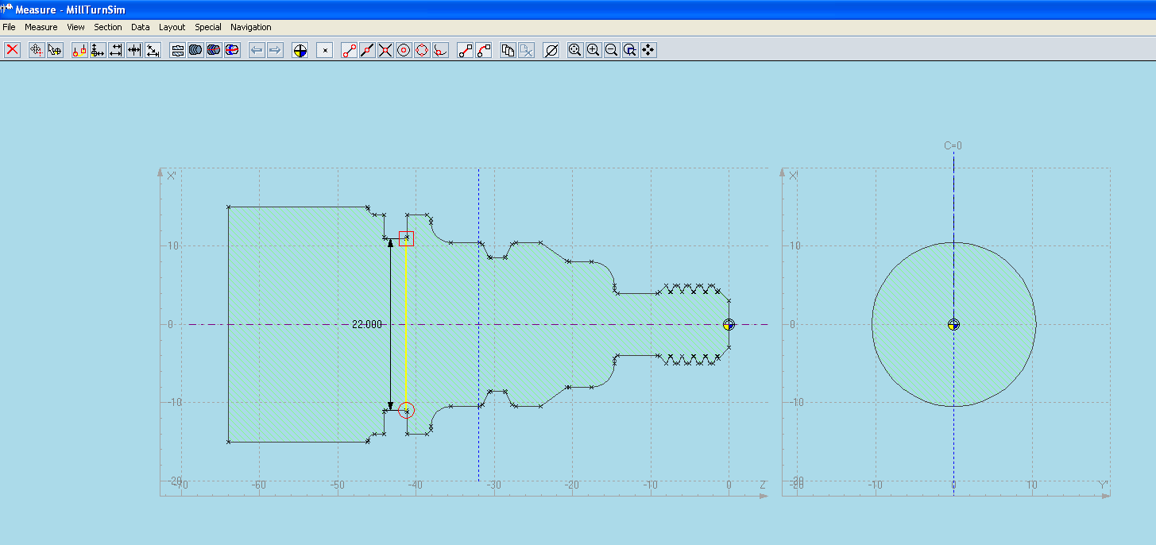This screenshot has height=545, width=1156.
Task: Open the Navigation menu
Action: [251, 27]
